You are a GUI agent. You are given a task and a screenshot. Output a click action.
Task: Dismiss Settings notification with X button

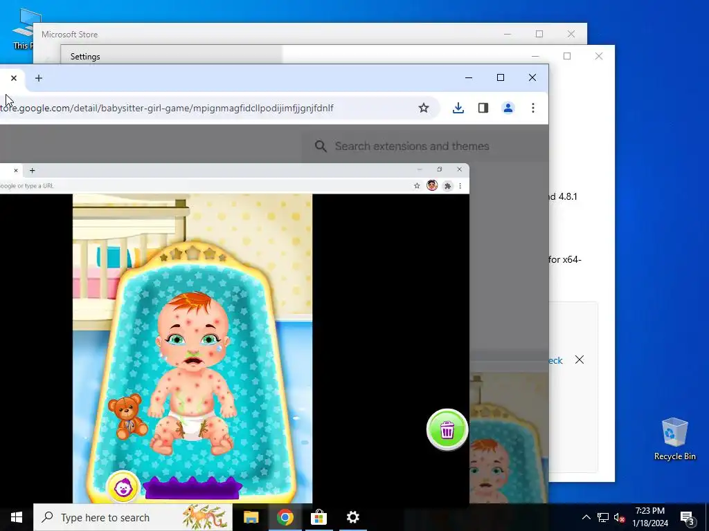580,360
